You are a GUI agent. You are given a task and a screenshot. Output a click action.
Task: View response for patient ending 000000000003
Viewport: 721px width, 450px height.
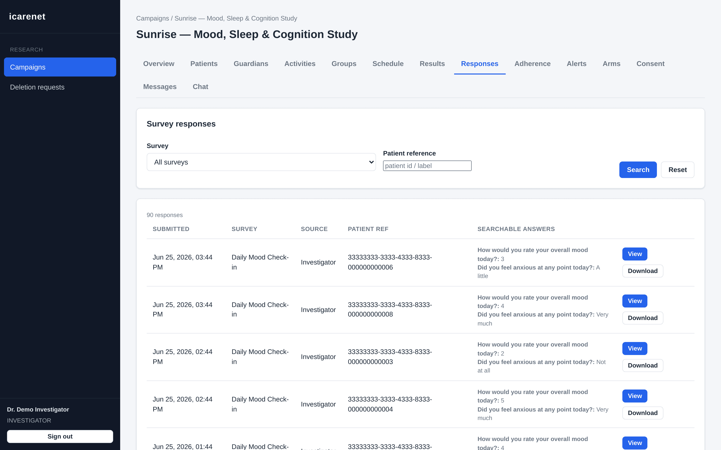click(x=635, y=348)
